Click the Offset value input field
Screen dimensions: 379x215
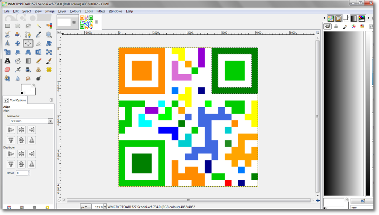pos(22,173)
